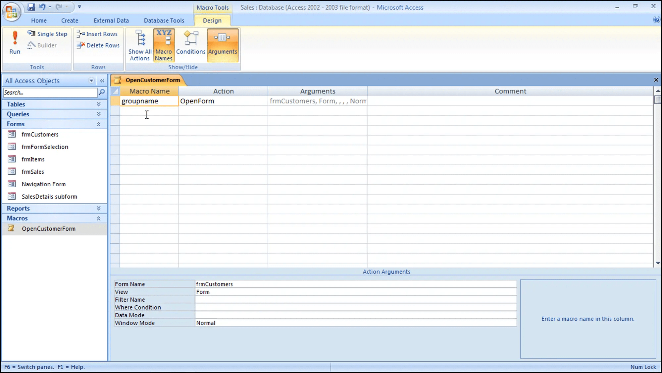Select the frmSales form
The width and height of the screenshot is (662, 373).
click(32, 171)
